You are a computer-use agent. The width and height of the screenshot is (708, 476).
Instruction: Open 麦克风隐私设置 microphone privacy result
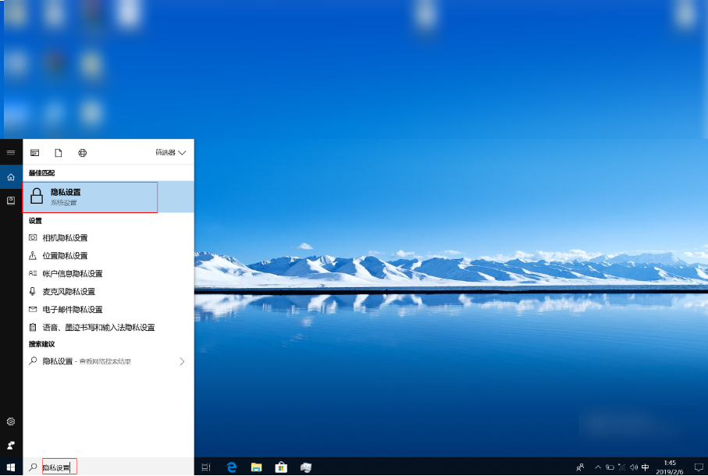pyautogui.click(x=69, y=292)
